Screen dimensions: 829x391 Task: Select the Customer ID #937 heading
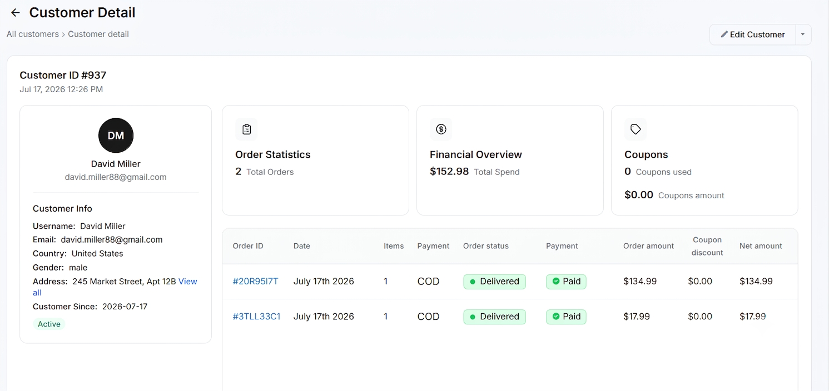63,75
